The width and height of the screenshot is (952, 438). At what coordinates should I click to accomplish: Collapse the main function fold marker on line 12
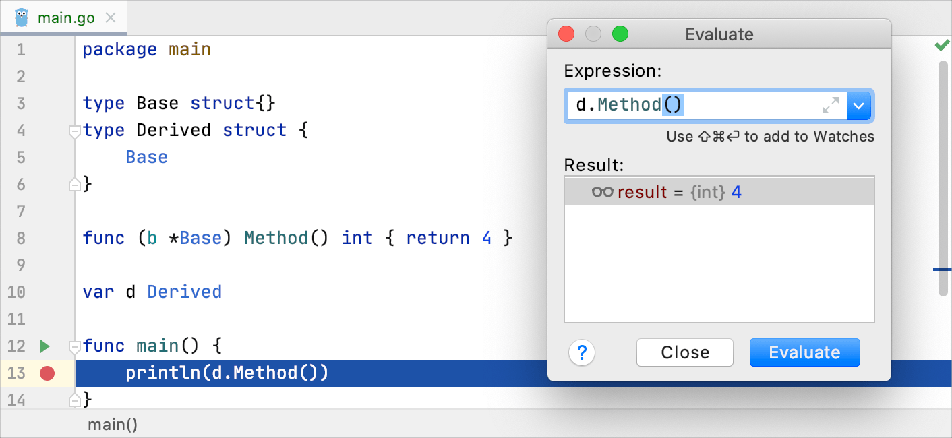pos(74,345)
